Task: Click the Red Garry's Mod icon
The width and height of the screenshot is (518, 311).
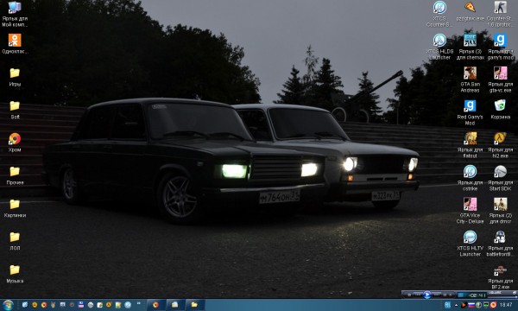Action: click(470, 112)
